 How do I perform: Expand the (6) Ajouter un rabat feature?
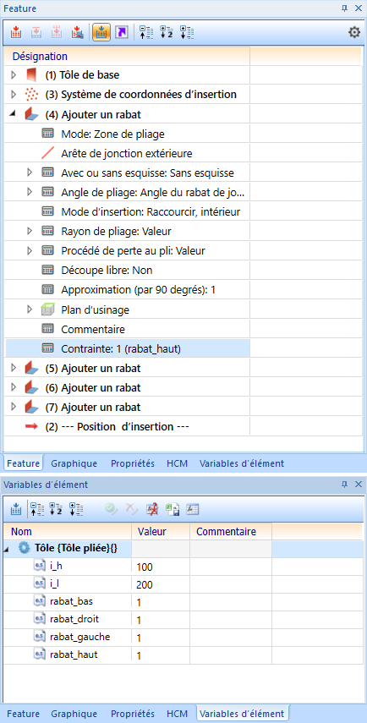14,387
